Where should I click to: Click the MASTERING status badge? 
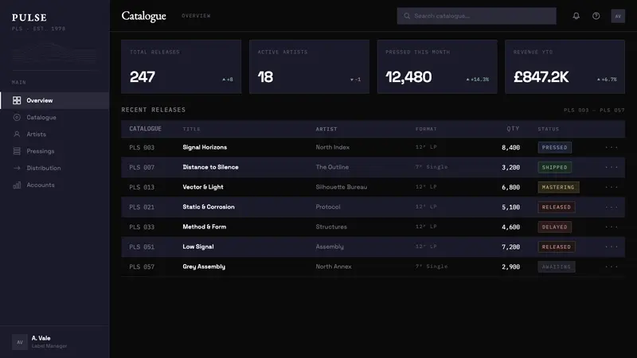[x=558, y=187]
